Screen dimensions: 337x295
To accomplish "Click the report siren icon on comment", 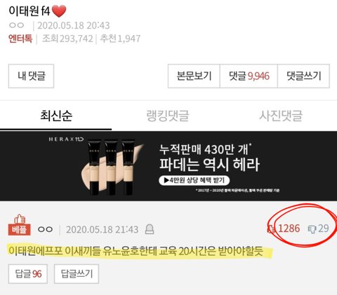I will click(150, 229).
